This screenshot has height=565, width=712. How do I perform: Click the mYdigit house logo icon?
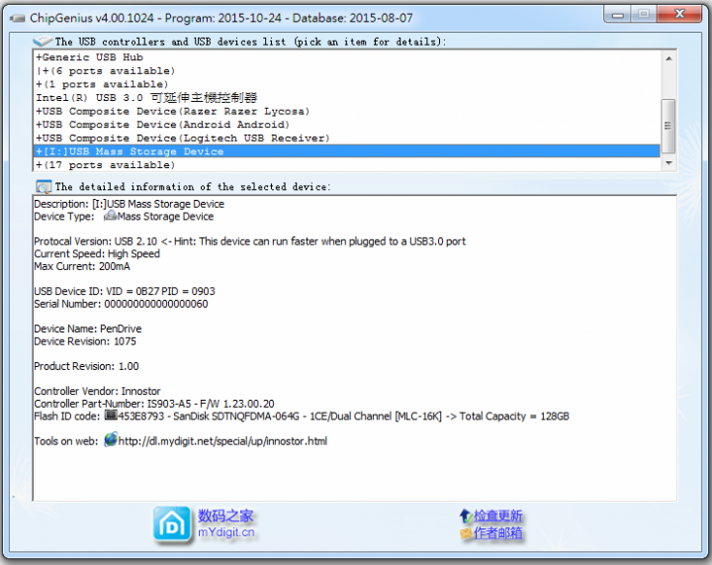pyautogui.click(x=172, y=524)
